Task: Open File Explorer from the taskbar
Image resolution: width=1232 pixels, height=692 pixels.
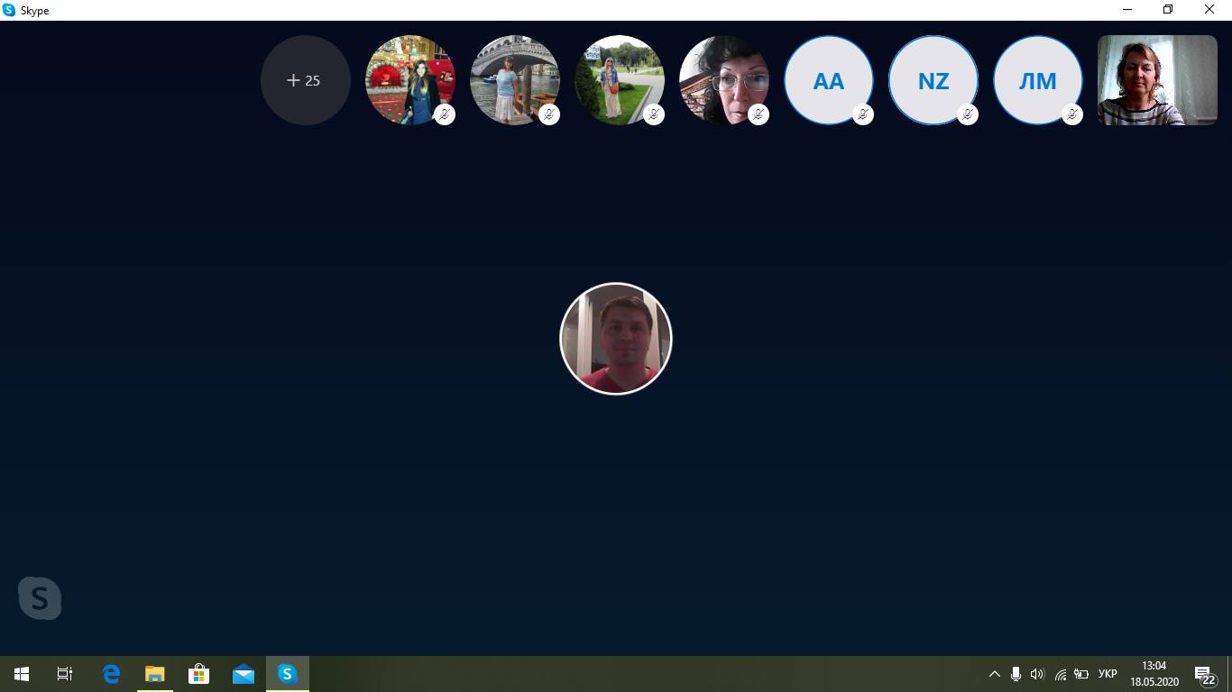Action: [154, 674]
